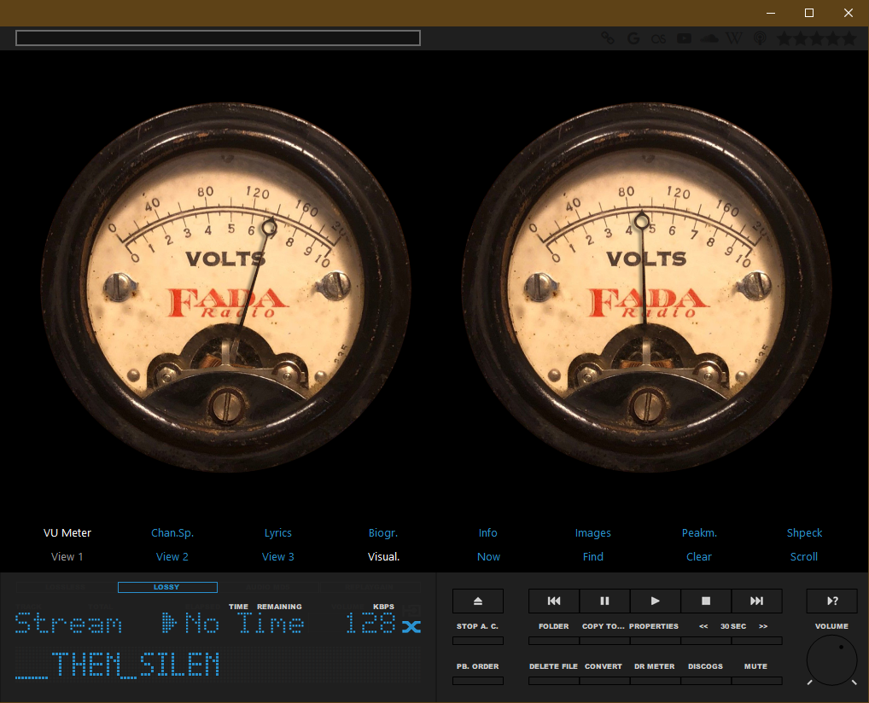Click the blue shuffle icon beside 128
The width and height of the screenshot is (869, 703).
coord(411,627)
